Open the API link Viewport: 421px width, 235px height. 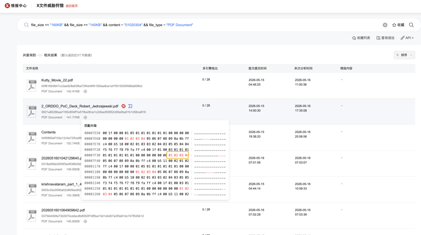click(407, 38)
